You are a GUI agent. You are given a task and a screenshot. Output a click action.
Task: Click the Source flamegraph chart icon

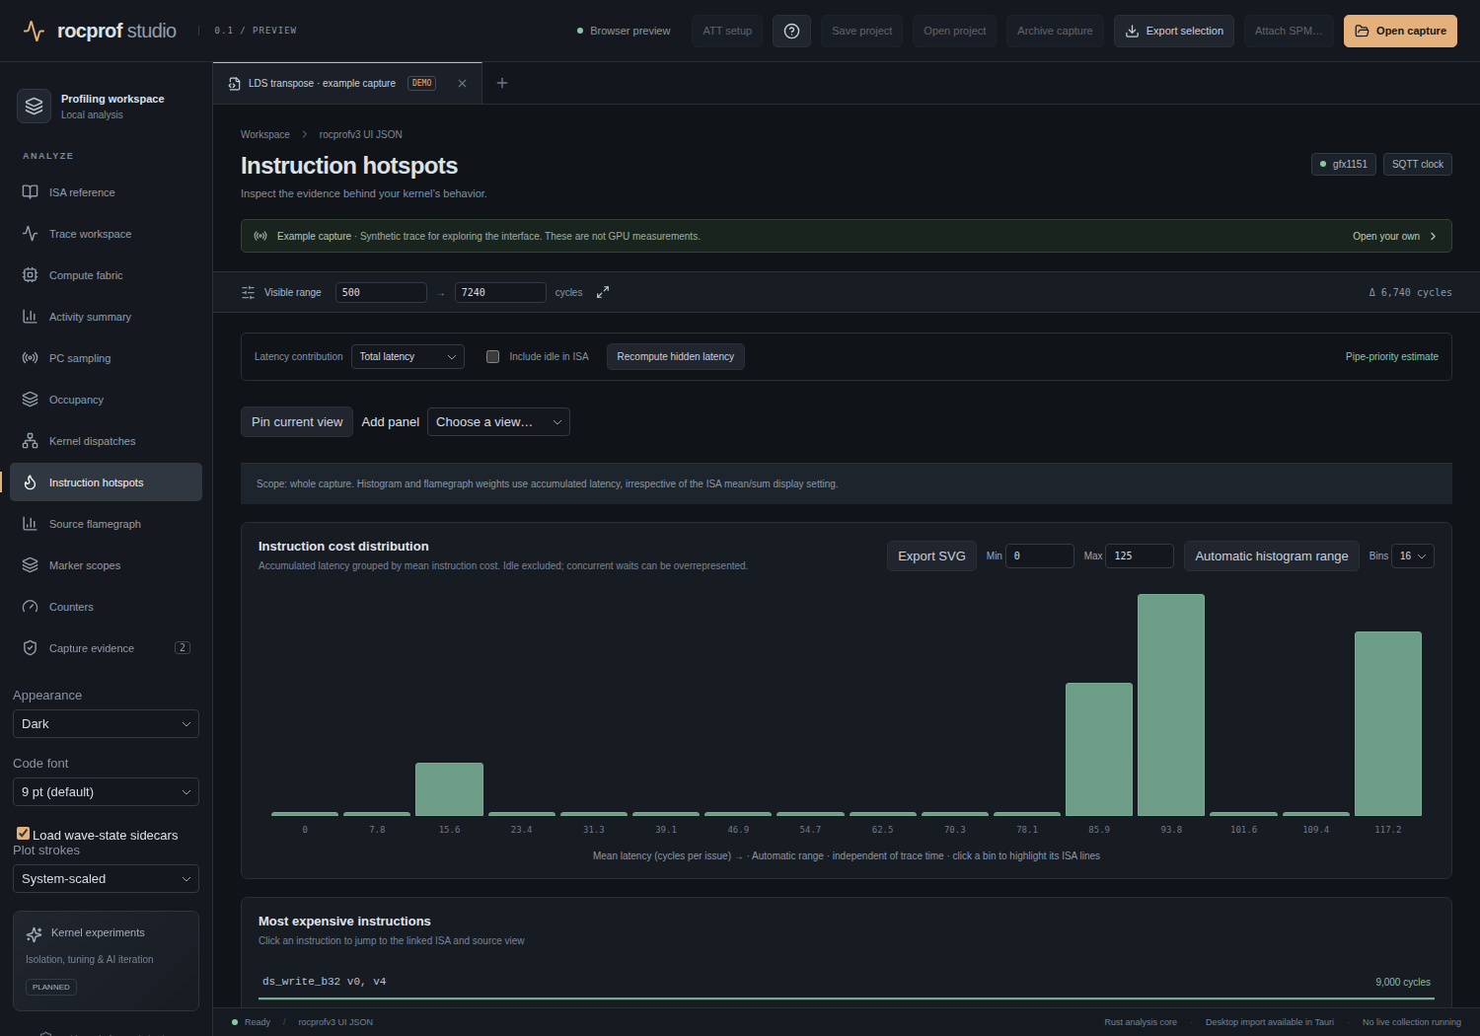tap(31, 524)
